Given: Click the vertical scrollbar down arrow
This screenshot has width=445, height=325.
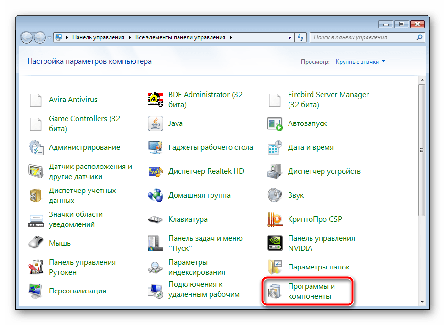Looking at the screenshot, I should point(422,302).
